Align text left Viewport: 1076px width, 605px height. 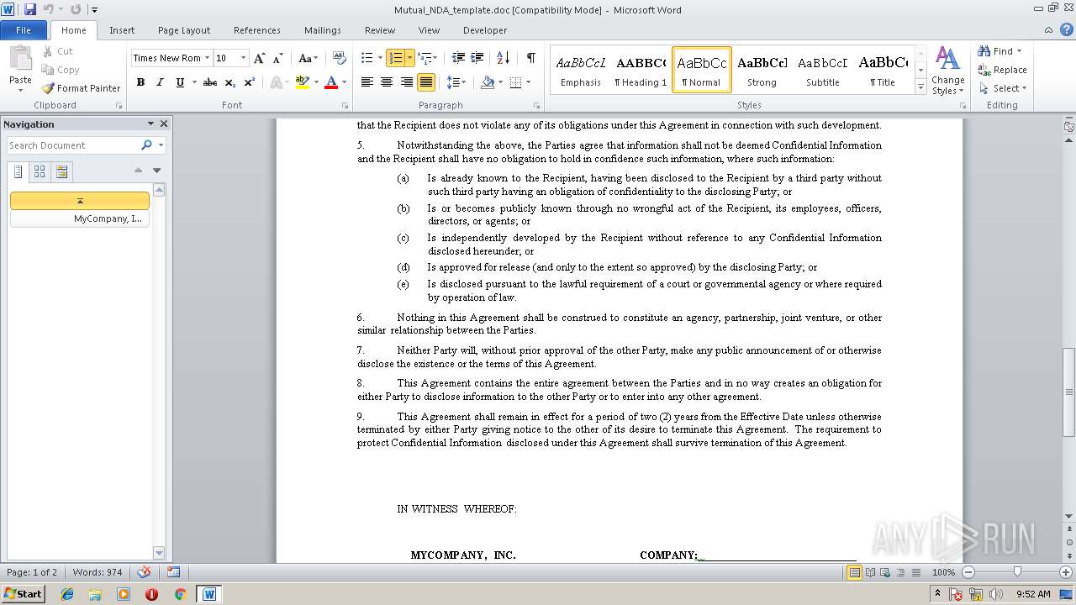pyautogui.click(x=367, y=82)
